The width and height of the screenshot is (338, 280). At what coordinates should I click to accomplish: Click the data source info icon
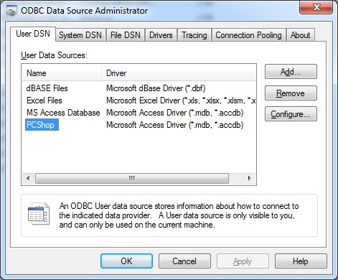point(39,214)
